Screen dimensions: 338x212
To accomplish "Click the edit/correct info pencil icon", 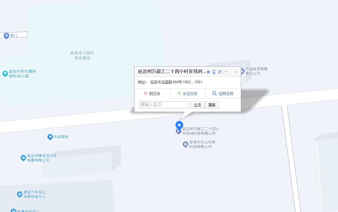I will (x=220, y=72).
